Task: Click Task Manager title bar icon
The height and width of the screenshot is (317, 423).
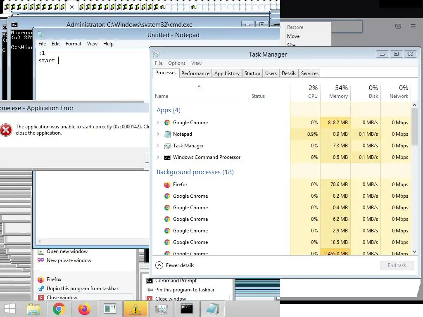Action: [156, 55]
